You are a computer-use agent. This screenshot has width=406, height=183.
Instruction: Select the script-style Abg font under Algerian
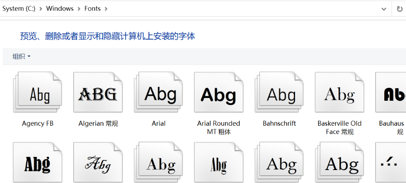click(x=98, y=162)
